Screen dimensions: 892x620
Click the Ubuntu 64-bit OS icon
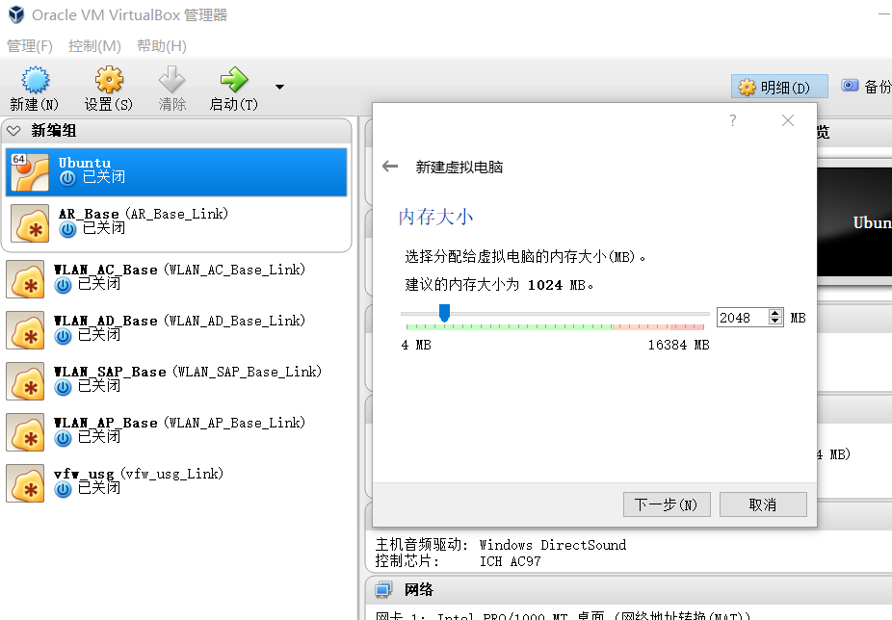30,172
